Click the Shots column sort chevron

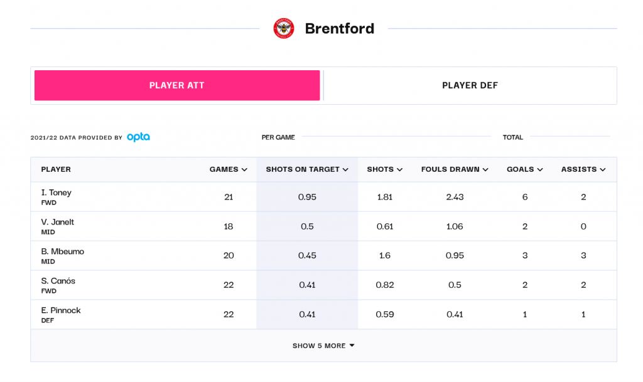[400, 169]
